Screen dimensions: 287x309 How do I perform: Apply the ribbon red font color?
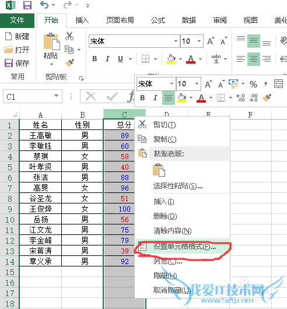(191, 59)
